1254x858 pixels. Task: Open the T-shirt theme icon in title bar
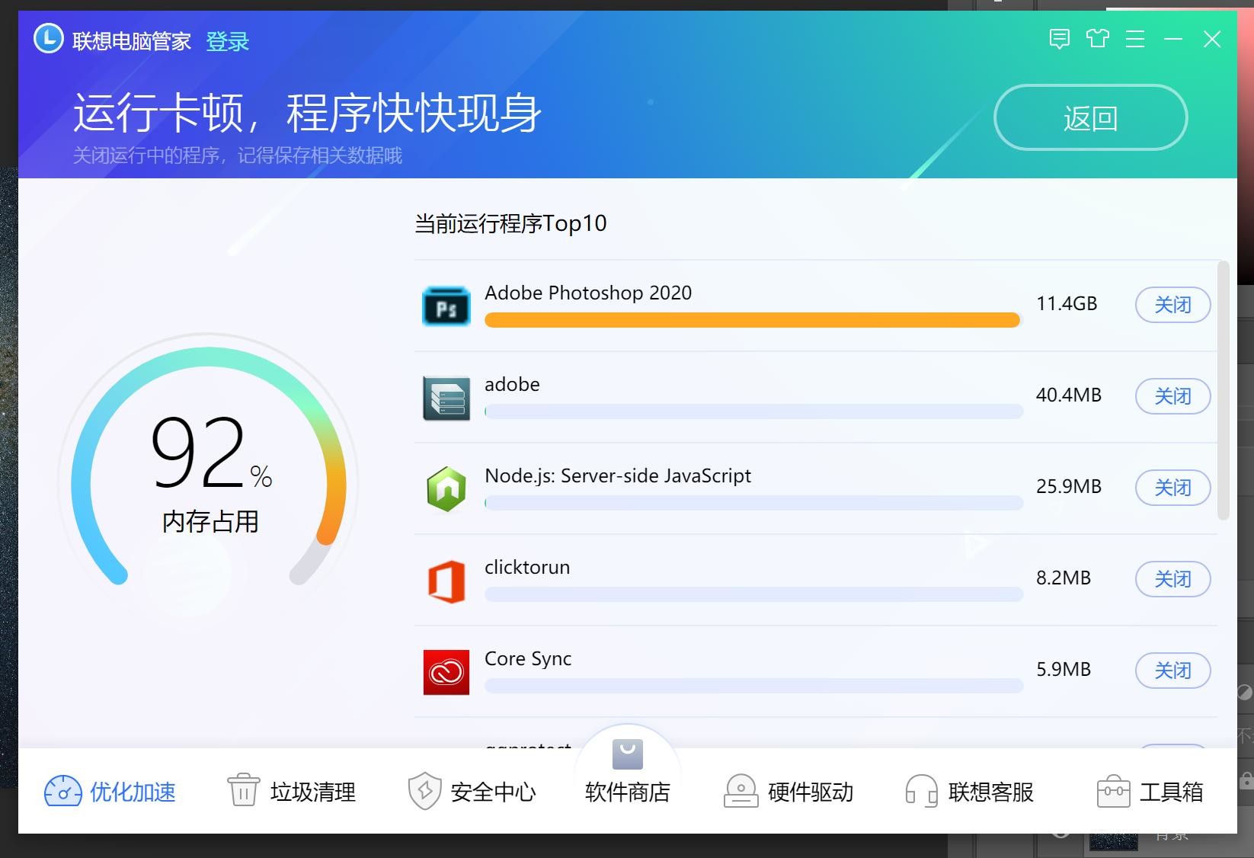tap(1098, 39)
